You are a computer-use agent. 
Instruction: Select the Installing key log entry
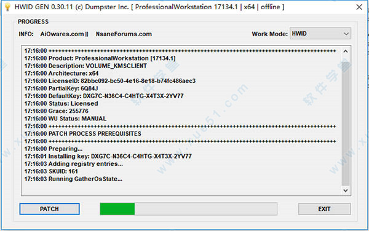108,156
